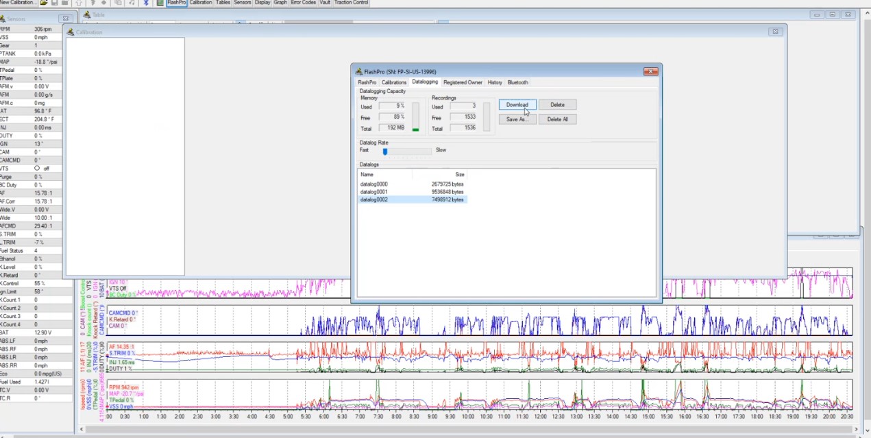This screenshot has width=871, height=438.
Task: Open the Registered Owner tab
Action: click(x=463, y=82)
